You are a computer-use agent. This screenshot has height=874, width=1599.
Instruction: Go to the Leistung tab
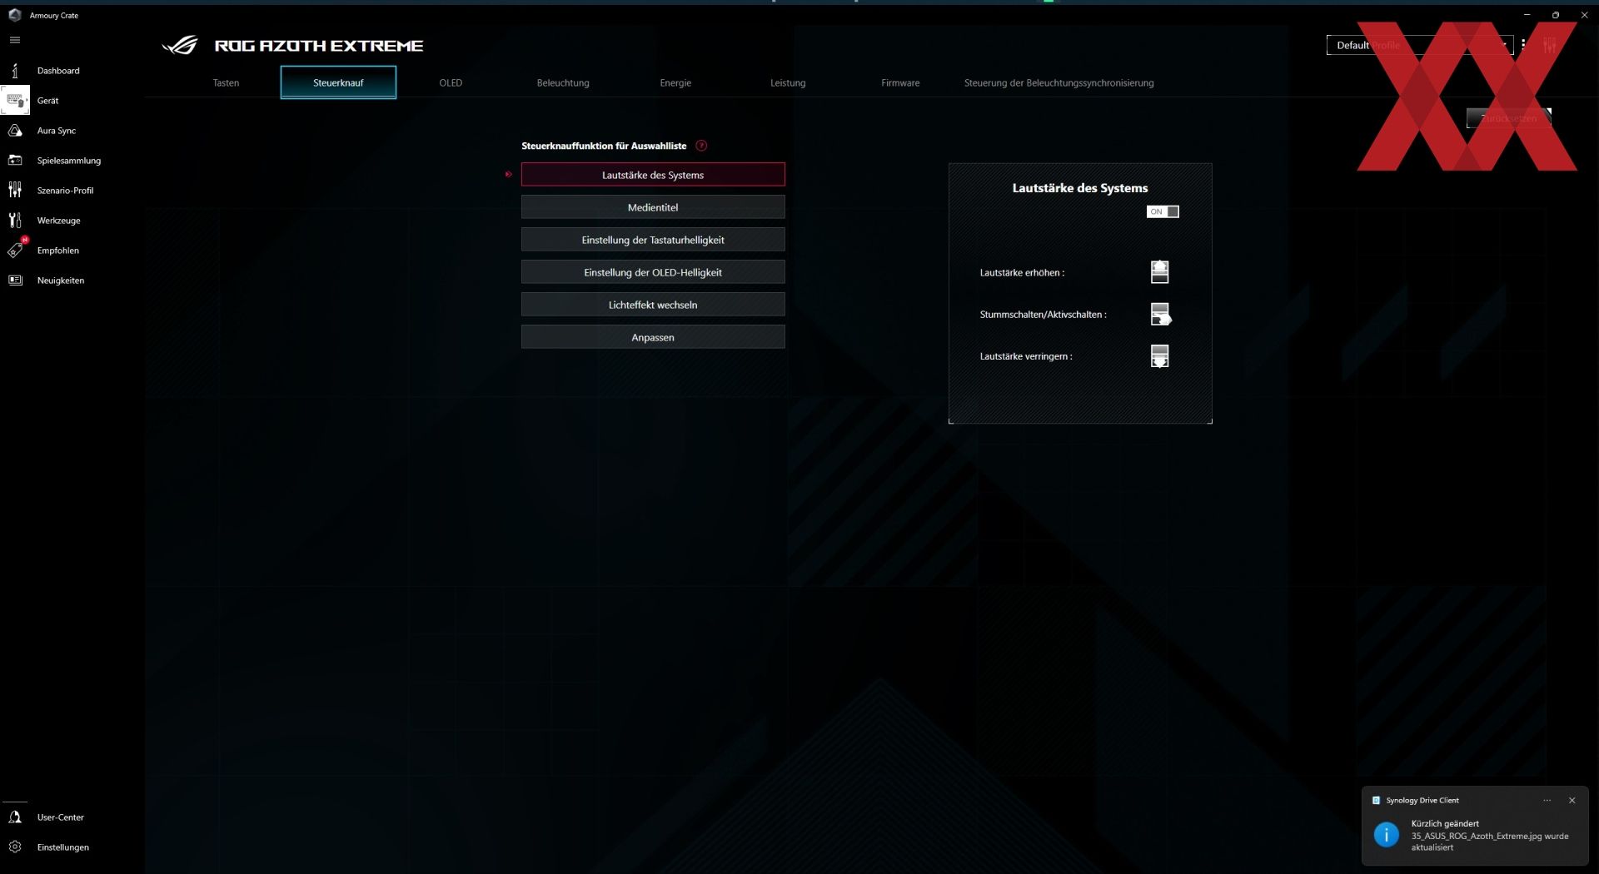[x=788, y=82]
